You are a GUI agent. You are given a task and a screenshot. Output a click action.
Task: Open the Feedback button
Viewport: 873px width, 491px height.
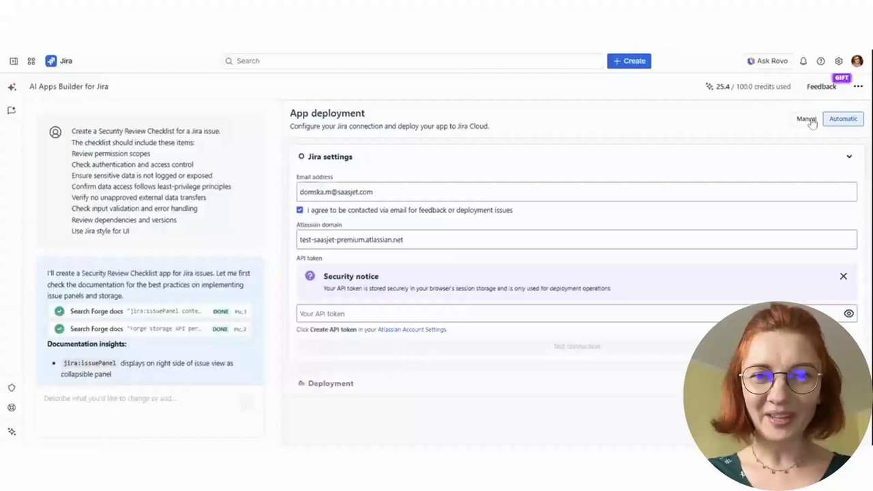coord(821,87)
